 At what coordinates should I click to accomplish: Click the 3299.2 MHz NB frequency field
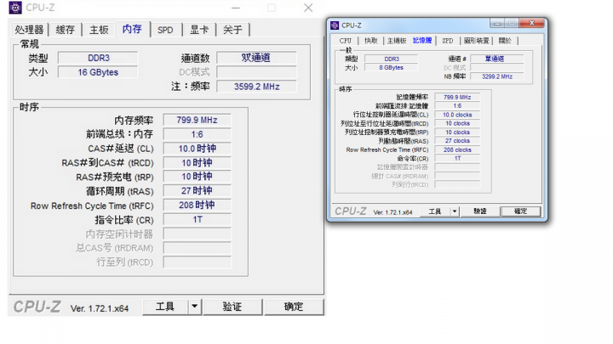[497, 76]
